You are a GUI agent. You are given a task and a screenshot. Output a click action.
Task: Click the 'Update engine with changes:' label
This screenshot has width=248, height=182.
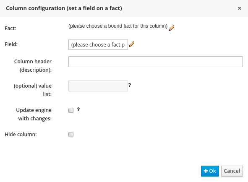[34, 114]
